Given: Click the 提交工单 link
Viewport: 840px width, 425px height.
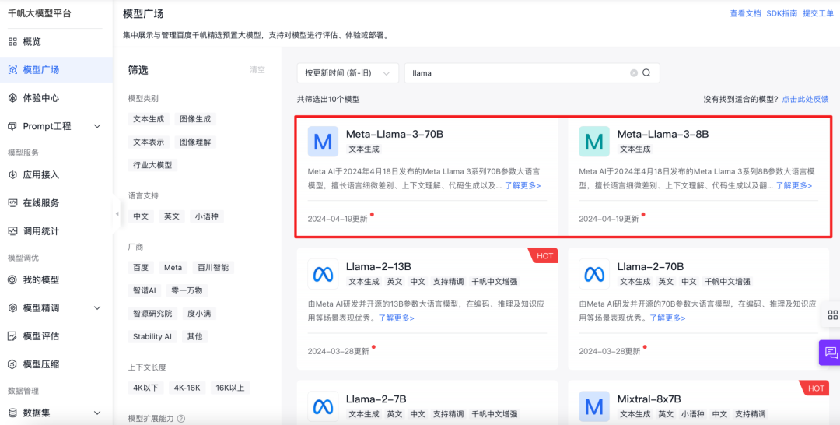Looking at the screenshot, I should (818, 13).
